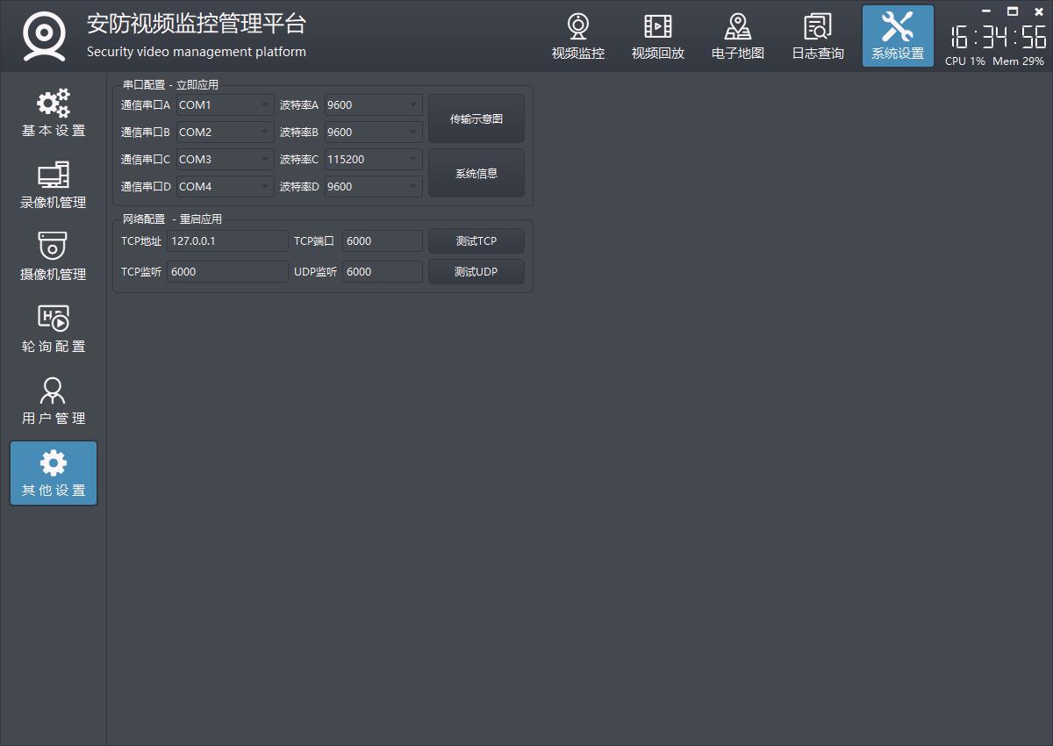Select the 其他设置 other settings tab
The width and height of the screenshot is (1053, 746).
pyautogui.click(x=54, y=474)
